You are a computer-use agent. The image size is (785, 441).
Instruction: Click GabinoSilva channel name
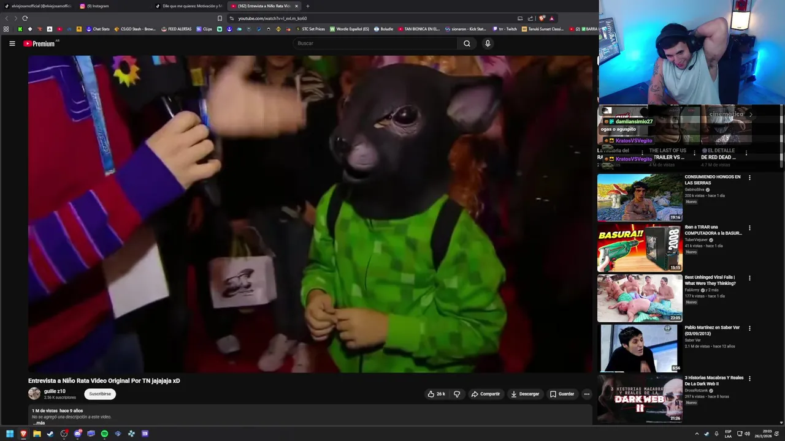(695, 190)
